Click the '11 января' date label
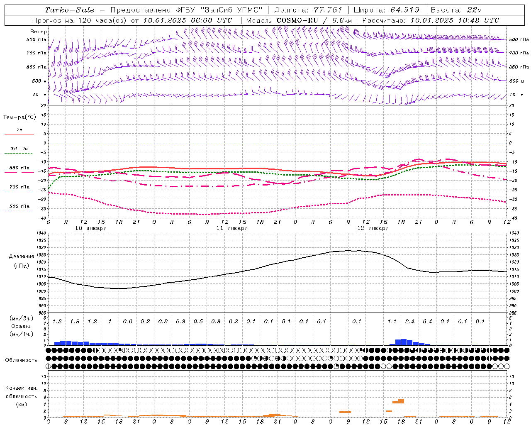Image resolution: width=531 pixels, height=425 pixels. (232, 228)
